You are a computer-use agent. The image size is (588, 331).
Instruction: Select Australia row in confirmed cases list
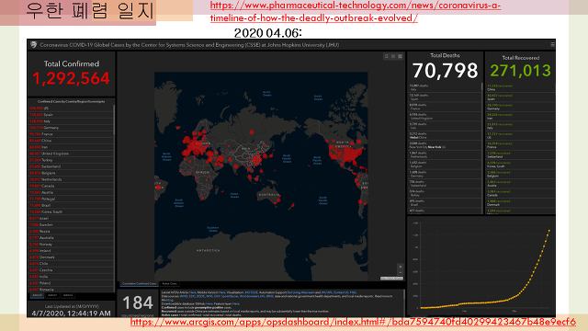coord(71,237)
